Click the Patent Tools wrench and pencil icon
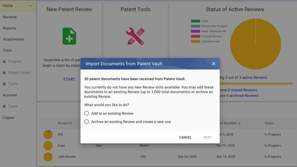 [x=135, y=36]
